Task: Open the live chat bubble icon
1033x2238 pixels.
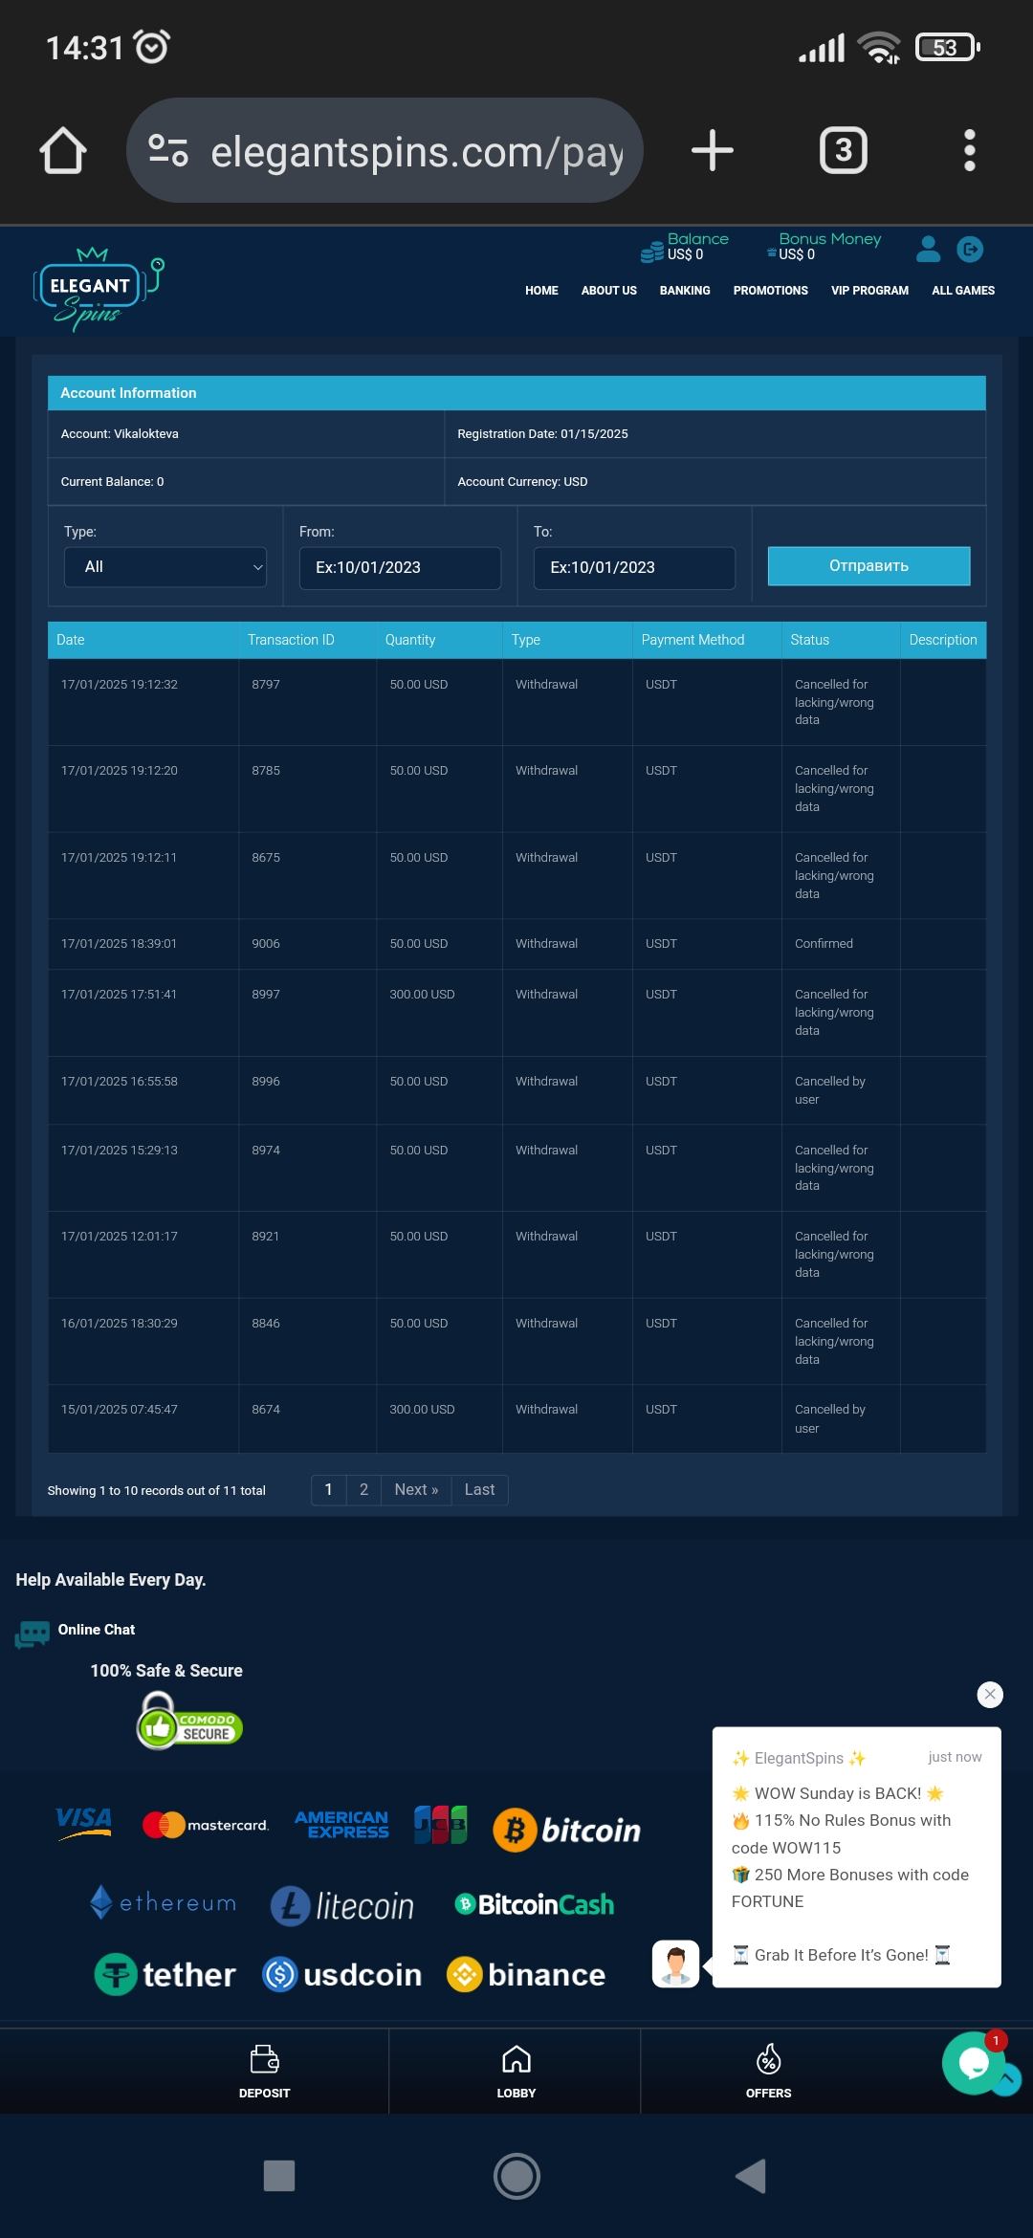Action: tap(974, 2063)
